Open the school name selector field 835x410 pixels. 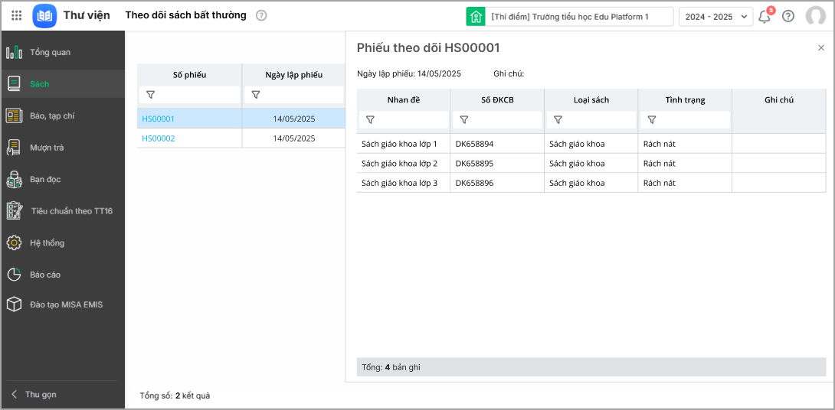tap(580, 16)
